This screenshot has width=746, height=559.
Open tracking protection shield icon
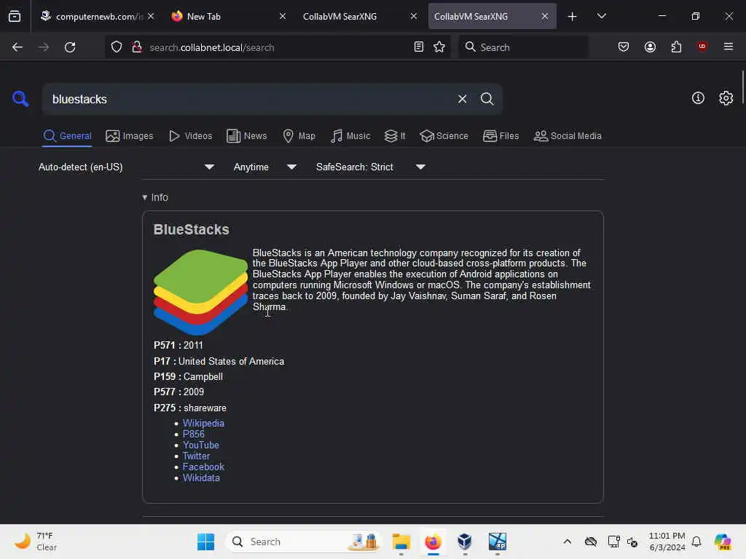pyautogui.click(x=117, y=47)
